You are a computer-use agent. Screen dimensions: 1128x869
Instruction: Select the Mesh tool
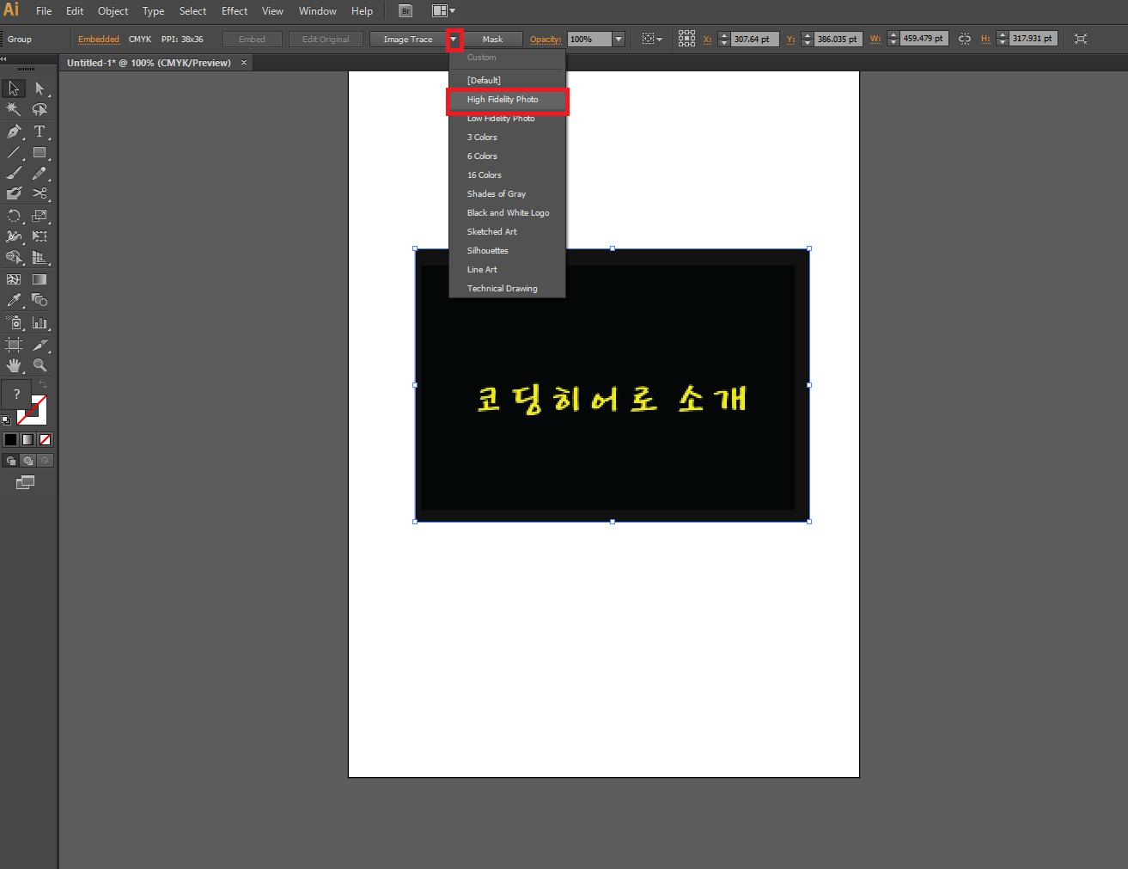tap(14, 279)
